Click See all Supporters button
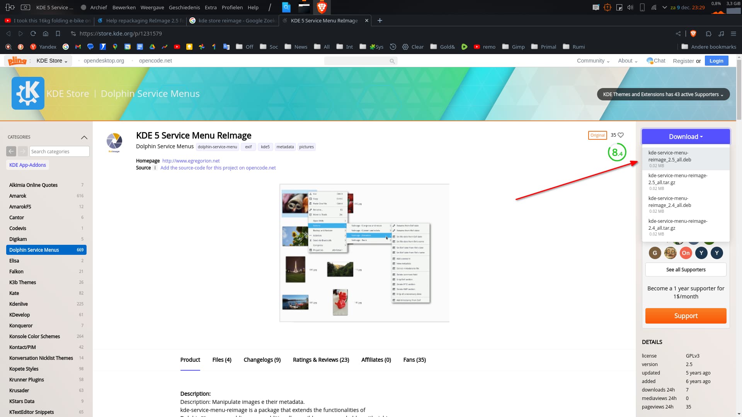 [x=686, y=270]
